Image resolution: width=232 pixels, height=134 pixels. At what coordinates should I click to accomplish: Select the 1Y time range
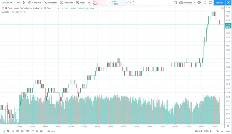click(32, 131)
